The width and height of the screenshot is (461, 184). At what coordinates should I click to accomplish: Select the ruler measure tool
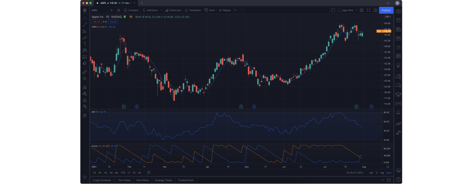point(85,72)
